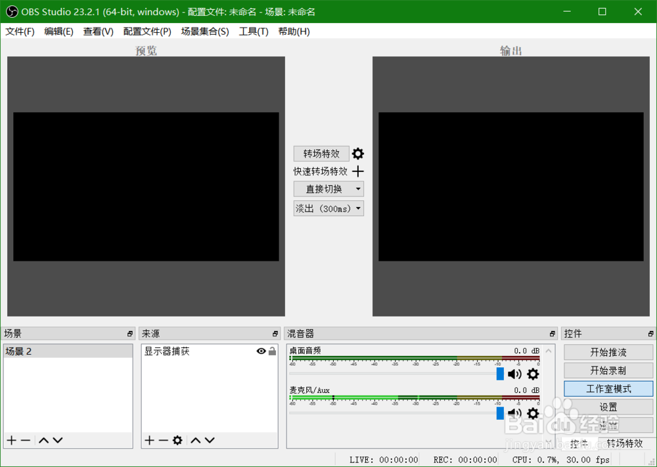
Task: Undock the 来源 panel with its float icon
Action: [275, 334]
